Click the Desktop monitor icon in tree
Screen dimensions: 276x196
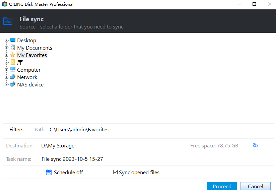point(13,40)
